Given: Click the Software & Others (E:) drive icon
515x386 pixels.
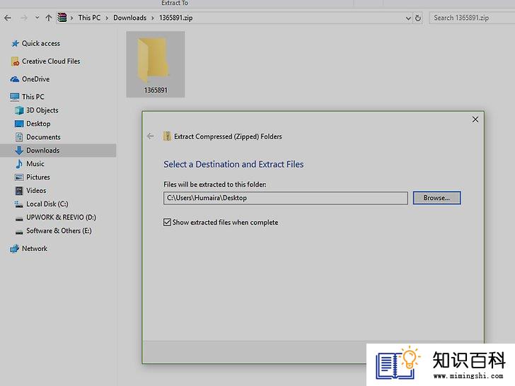Looking at the screenshot, I should click(19, 232).
